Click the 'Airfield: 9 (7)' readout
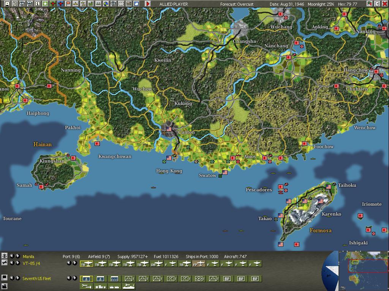Screen dimensions: 389x291 click(x=99, y=257)
